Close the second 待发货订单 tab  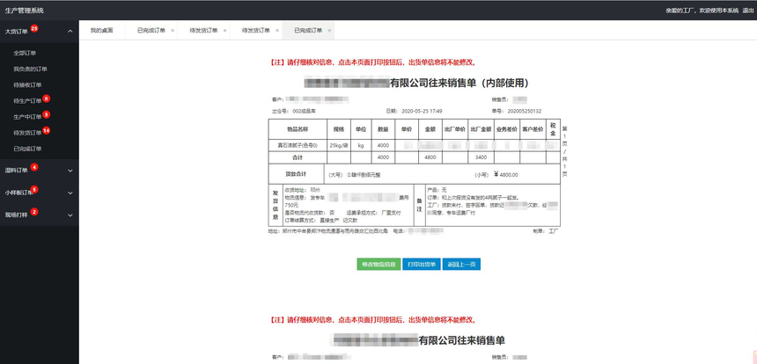coord(277,31)
